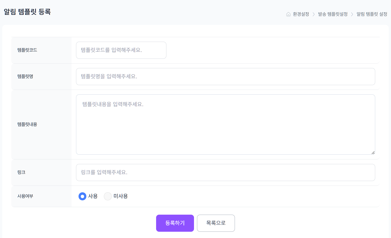Click the 알림 템플릿 설정 breadcrumb item

(x=371, y=14)
